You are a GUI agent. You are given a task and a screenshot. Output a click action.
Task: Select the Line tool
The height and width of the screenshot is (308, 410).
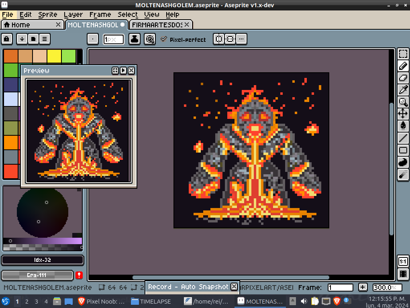tap(403, 138)
